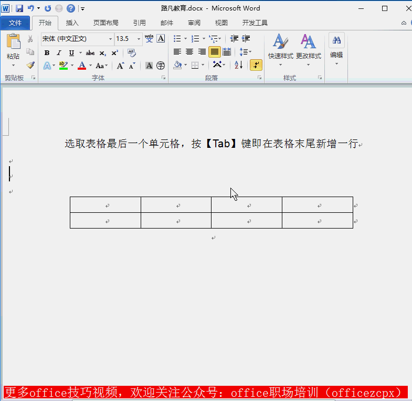Shrink the font size
The image size is (412, 401).
pos(132,66)
